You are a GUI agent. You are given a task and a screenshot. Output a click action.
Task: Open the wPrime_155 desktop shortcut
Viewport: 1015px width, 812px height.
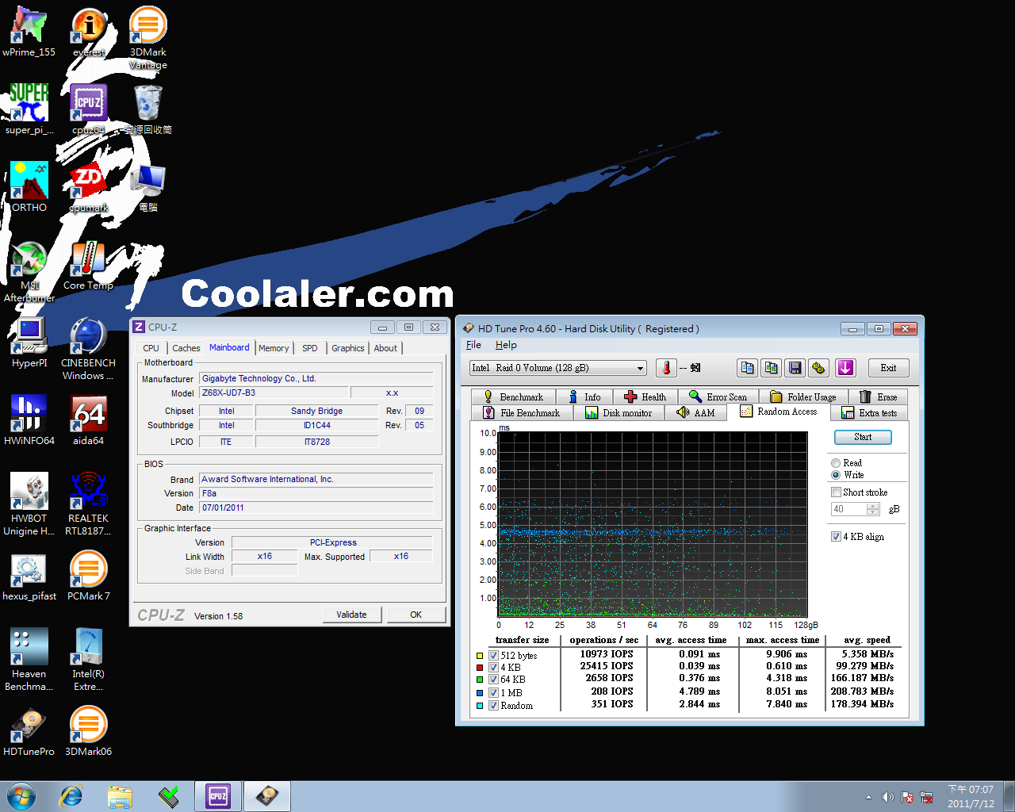[29, 32]
